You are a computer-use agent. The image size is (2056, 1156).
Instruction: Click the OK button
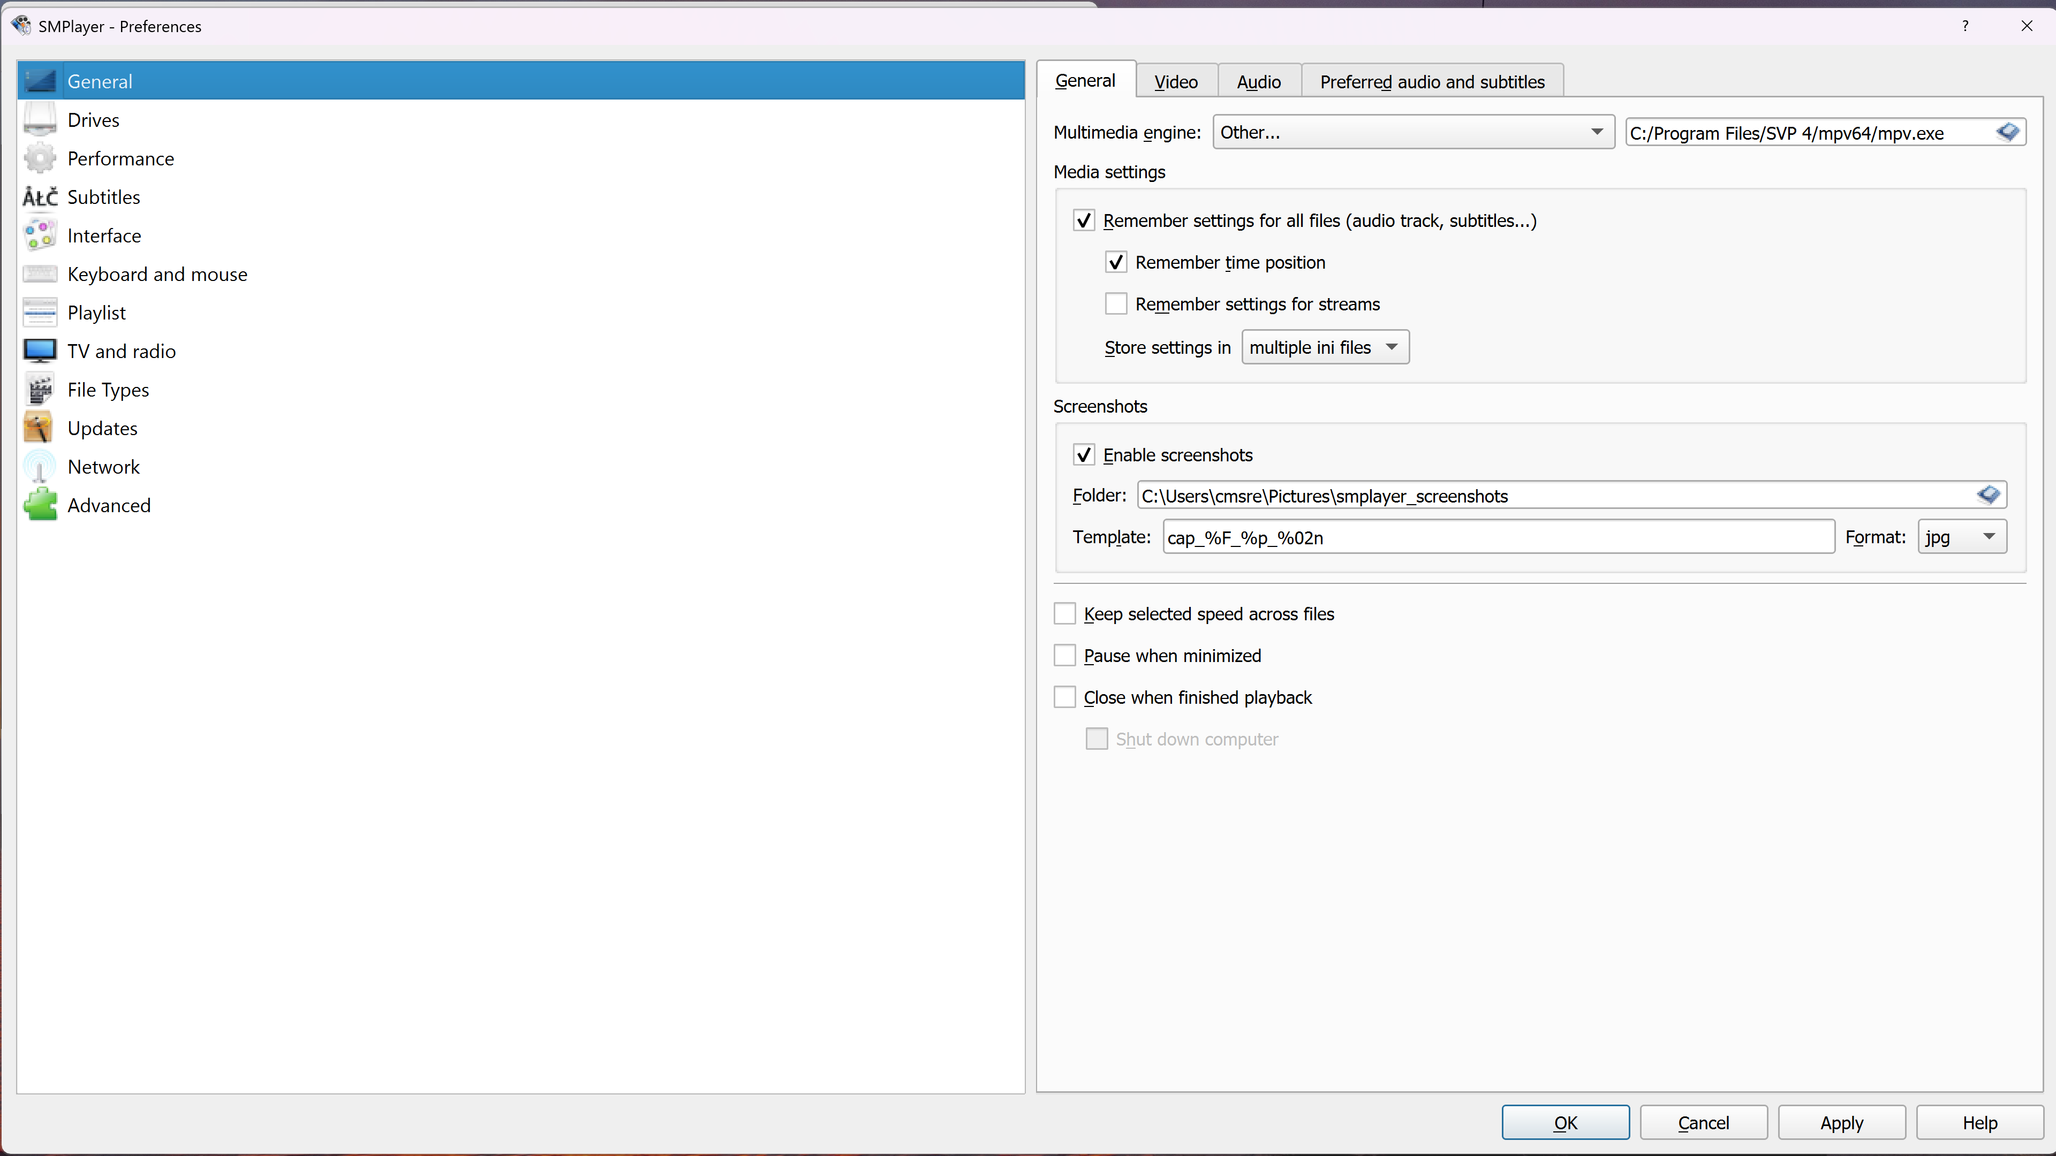pos(1565,1122)
